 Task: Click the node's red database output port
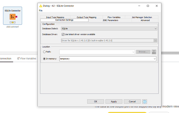(x=16, y=17)
